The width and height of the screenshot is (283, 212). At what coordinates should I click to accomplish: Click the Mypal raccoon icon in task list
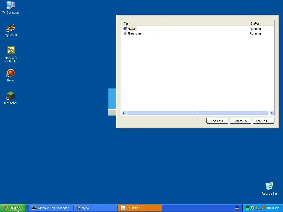coord(125,28)
